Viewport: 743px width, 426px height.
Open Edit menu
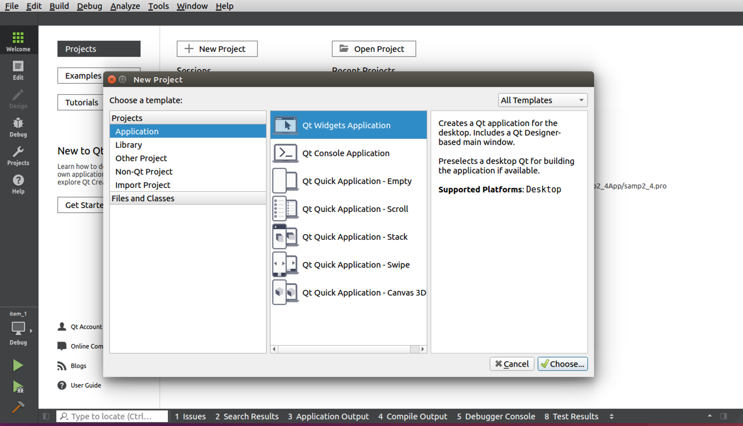pyautogui.click(x=34, y=6)
